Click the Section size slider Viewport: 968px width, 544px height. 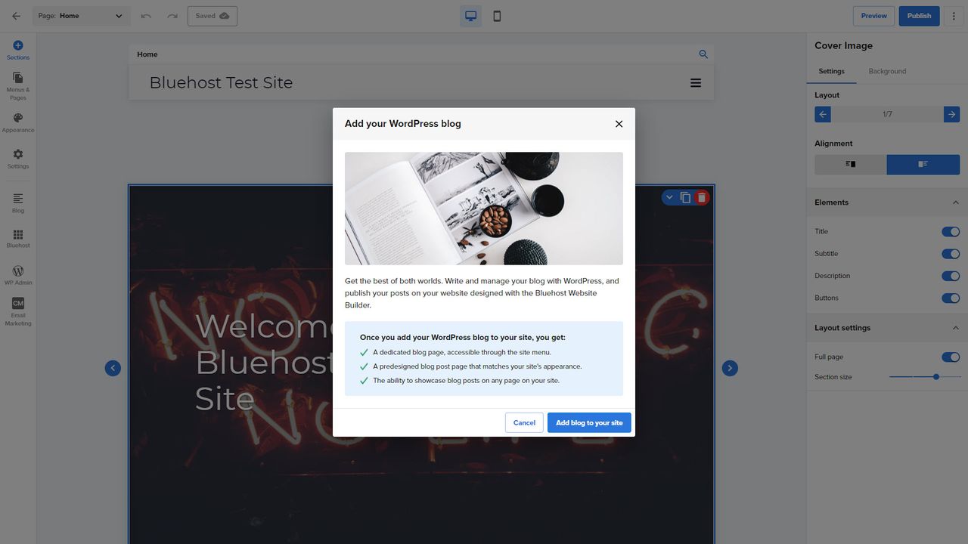coord(924,376)
